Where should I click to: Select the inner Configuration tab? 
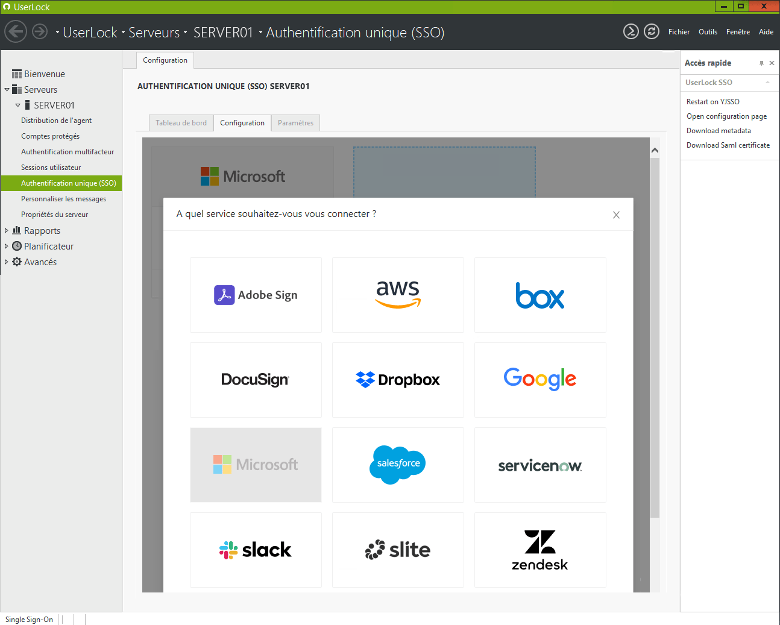tap(242, 123)
